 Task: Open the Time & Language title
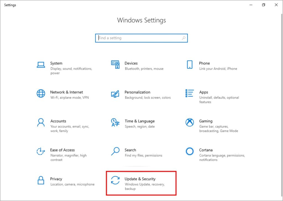(140, 121)
